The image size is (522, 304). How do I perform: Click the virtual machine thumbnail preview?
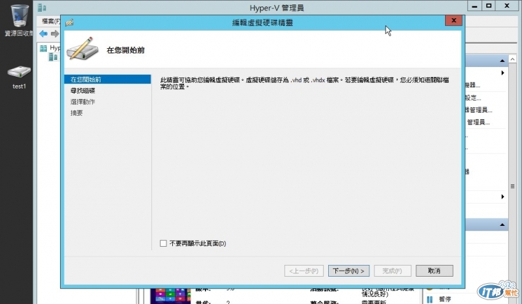170,296
